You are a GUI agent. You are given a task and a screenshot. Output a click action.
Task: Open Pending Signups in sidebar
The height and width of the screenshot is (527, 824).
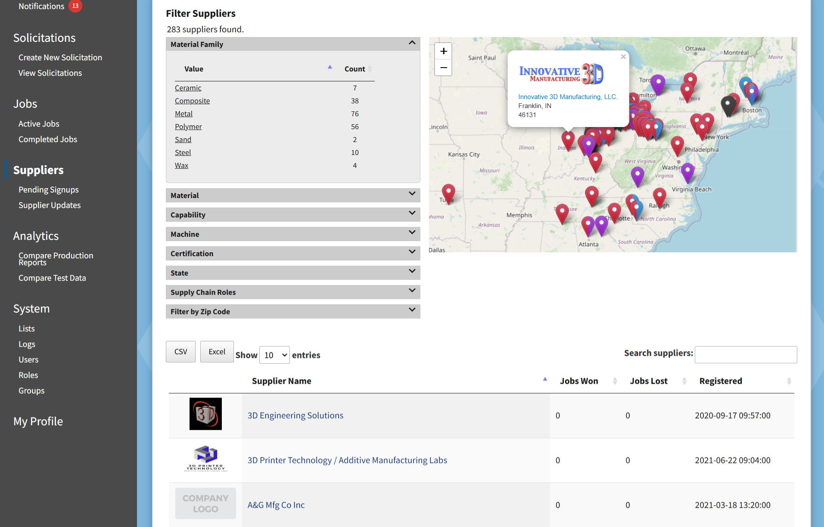[x=49, y=189]
